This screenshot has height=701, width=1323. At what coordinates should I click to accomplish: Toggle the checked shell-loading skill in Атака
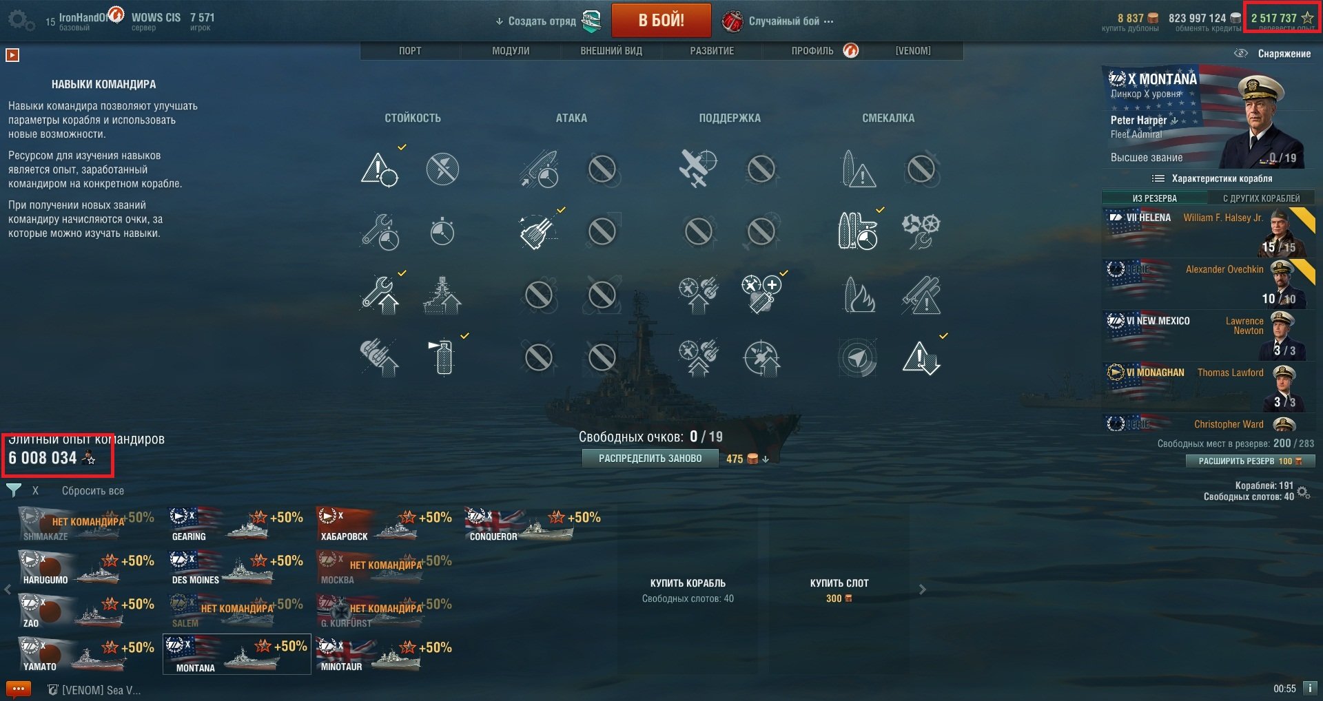pos(539,231)
